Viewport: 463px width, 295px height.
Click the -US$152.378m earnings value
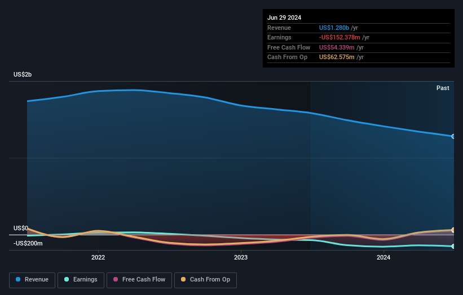click(339, 37)
